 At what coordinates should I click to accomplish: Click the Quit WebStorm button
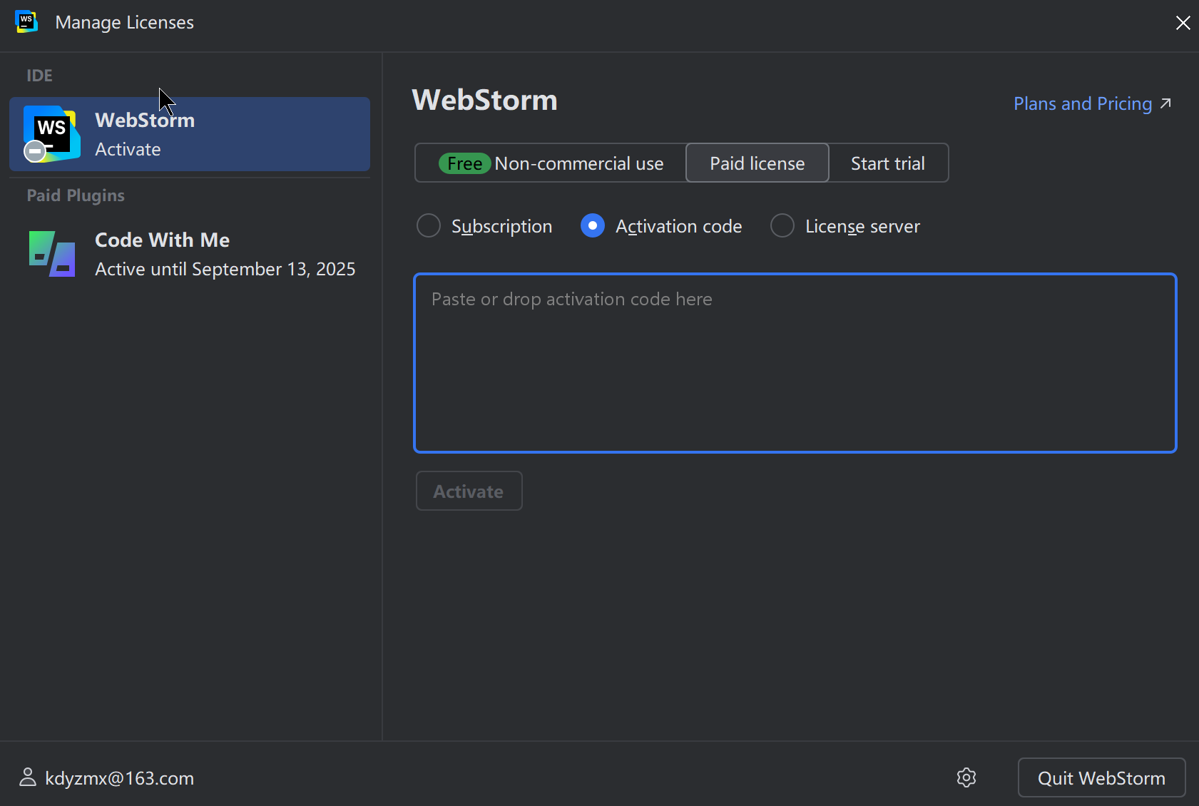coord(1101,777)
